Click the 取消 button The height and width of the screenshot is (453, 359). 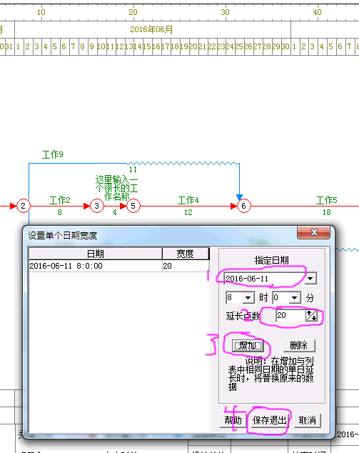click(308, 420)
